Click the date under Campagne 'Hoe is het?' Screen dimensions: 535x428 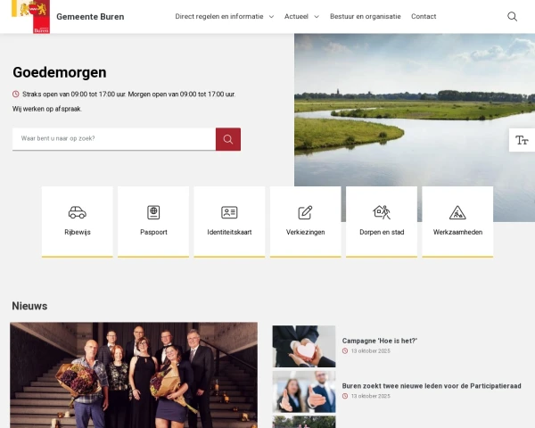(371, 350)
